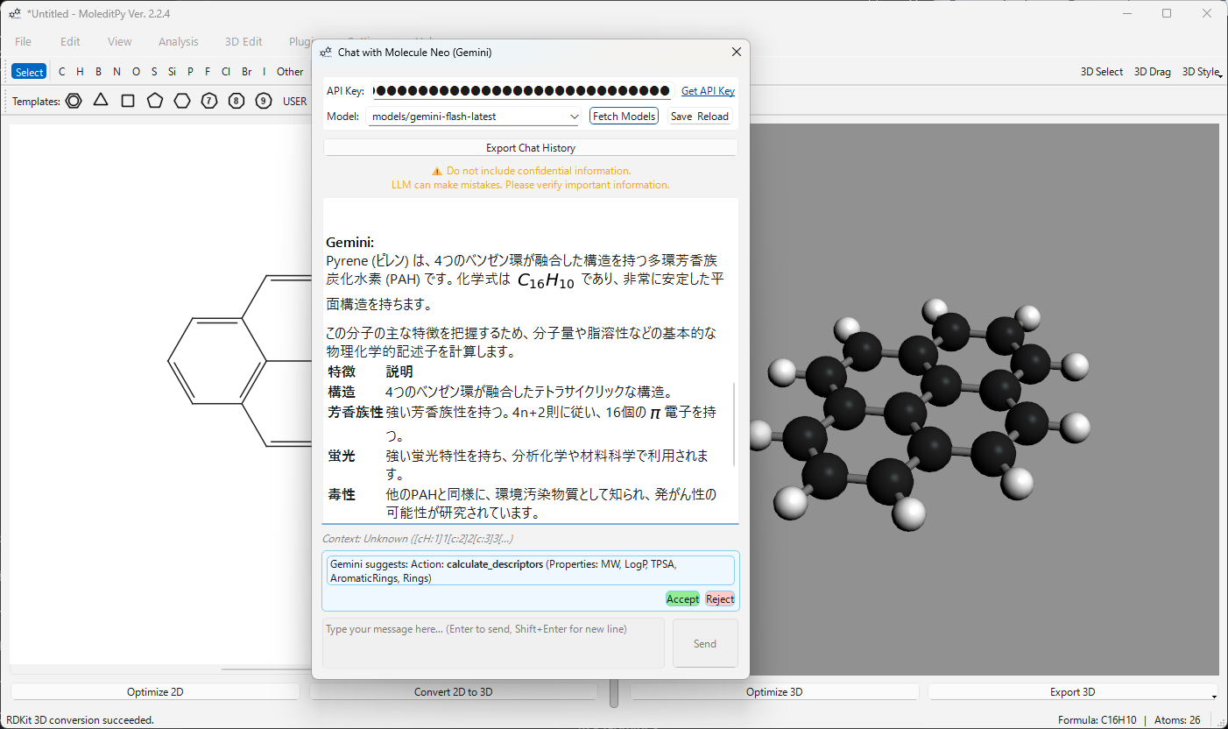Pick the cyclopropane triangle template
The image size is (1228, 729).
click(x=101, y=100)
